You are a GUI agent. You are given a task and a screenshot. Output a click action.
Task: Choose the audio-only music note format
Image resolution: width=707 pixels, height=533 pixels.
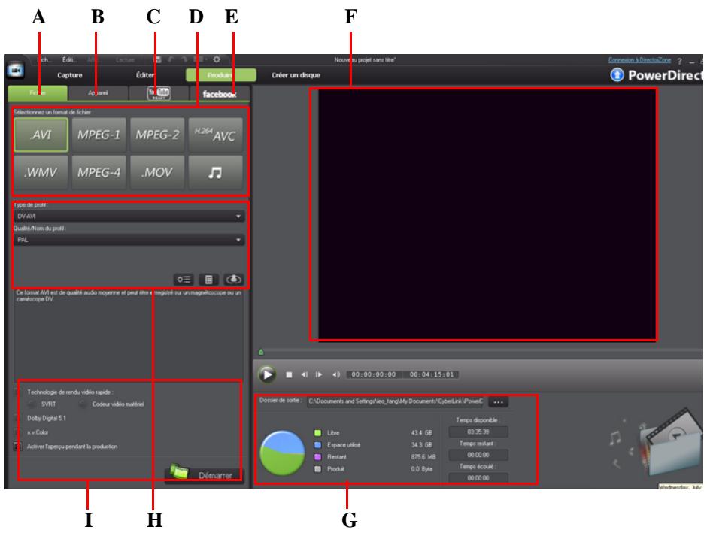[x=215, y=172]
